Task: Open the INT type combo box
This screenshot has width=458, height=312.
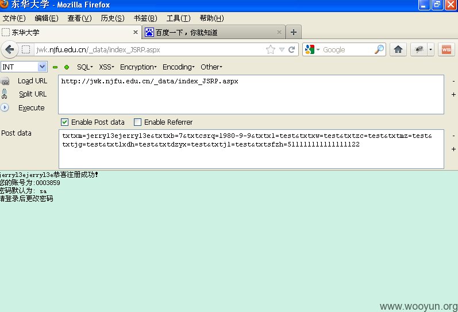Action: (x=24, y=67)
